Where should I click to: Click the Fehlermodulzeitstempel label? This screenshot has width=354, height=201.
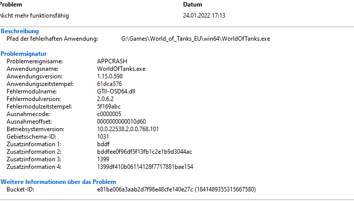(x=39, y=107)
